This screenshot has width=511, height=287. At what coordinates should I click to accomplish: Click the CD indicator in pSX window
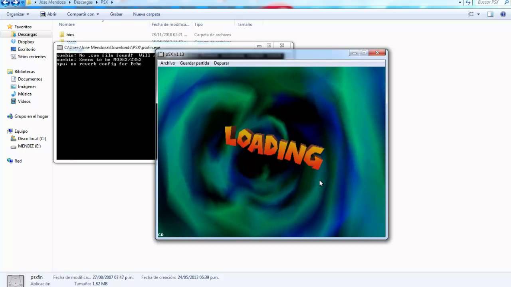pos(160,235)
